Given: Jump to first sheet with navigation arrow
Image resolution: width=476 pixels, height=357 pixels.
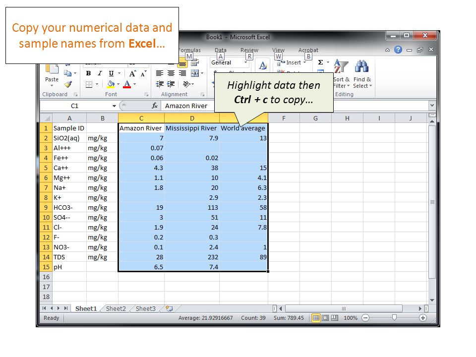Looking at the screenshot, I should coord(44,308).
